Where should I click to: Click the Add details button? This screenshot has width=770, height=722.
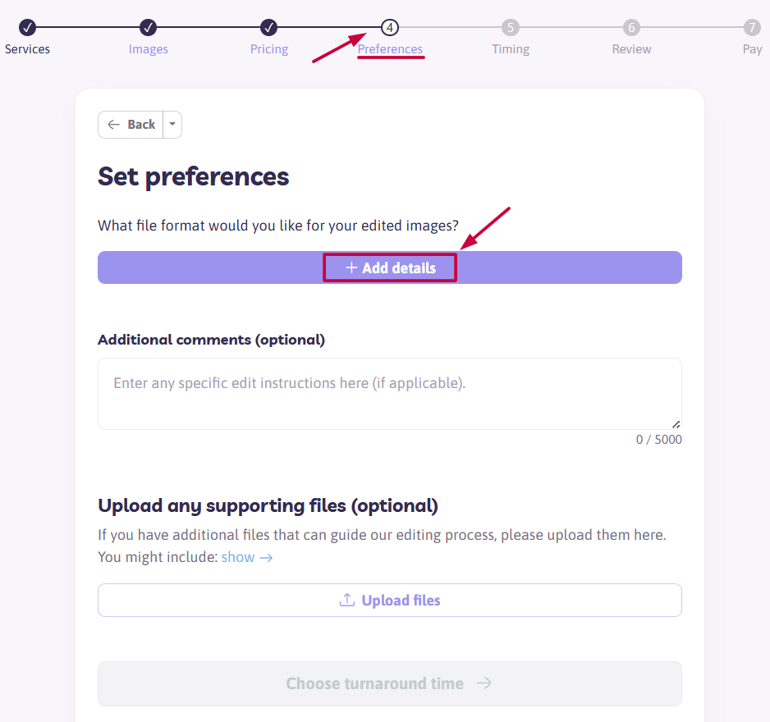[390, 267]
